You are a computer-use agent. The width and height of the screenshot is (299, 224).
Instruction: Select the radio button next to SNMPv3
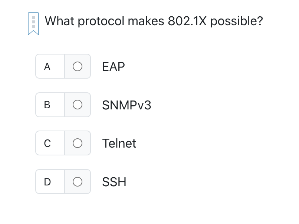77,105
